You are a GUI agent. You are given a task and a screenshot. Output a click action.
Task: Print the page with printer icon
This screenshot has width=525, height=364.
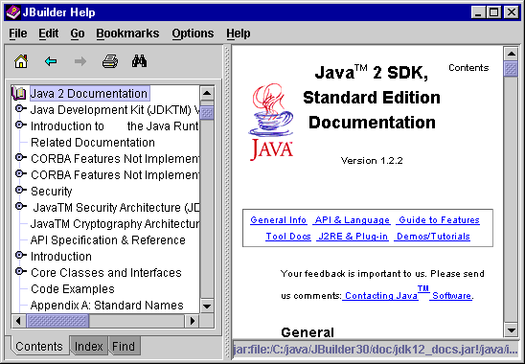tap(110, 61)
